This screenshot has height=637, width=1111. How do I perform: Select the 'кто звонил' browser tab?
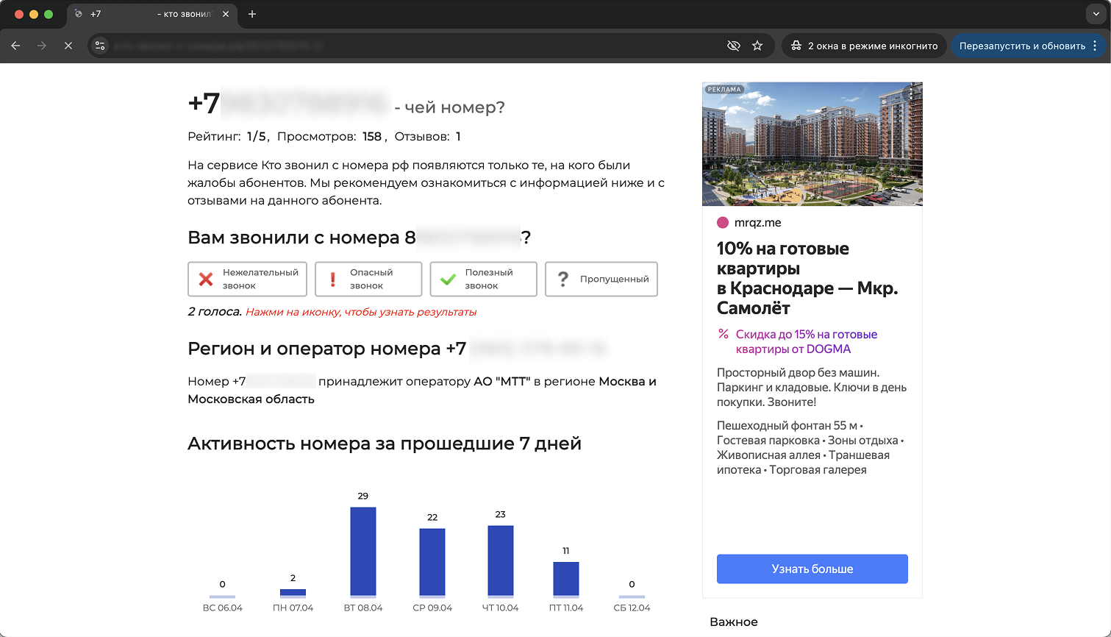point(151,14)
